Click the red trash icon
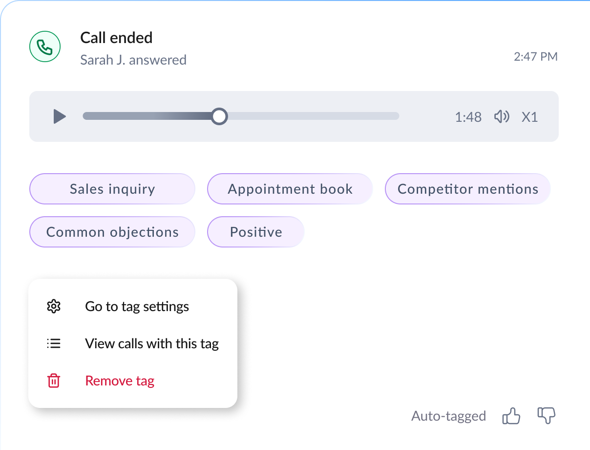This screenshot has height=450, width=590. point(53,381)
